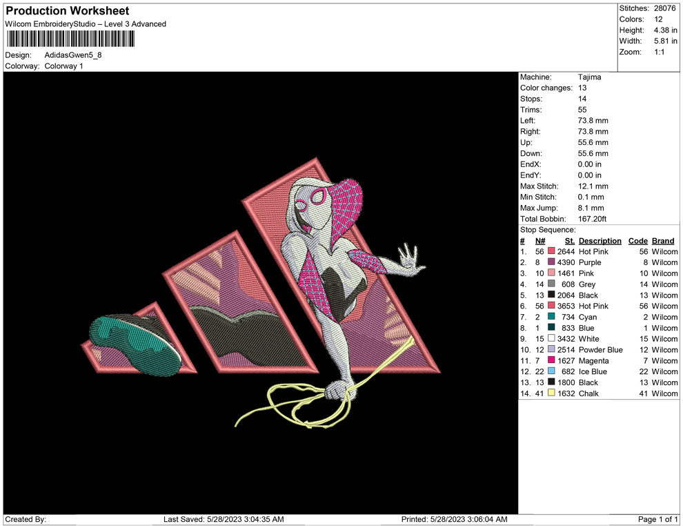Screen dimensions: 683x526
Task: Click the Width value 5.81 in
Action: 665,41
